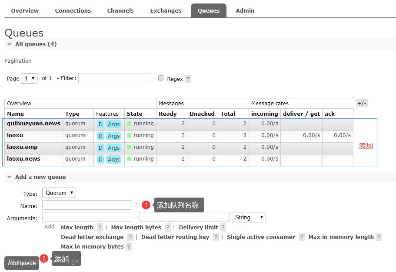Click the help icon beside Max in memory bytes

click(x=129, y=247)
